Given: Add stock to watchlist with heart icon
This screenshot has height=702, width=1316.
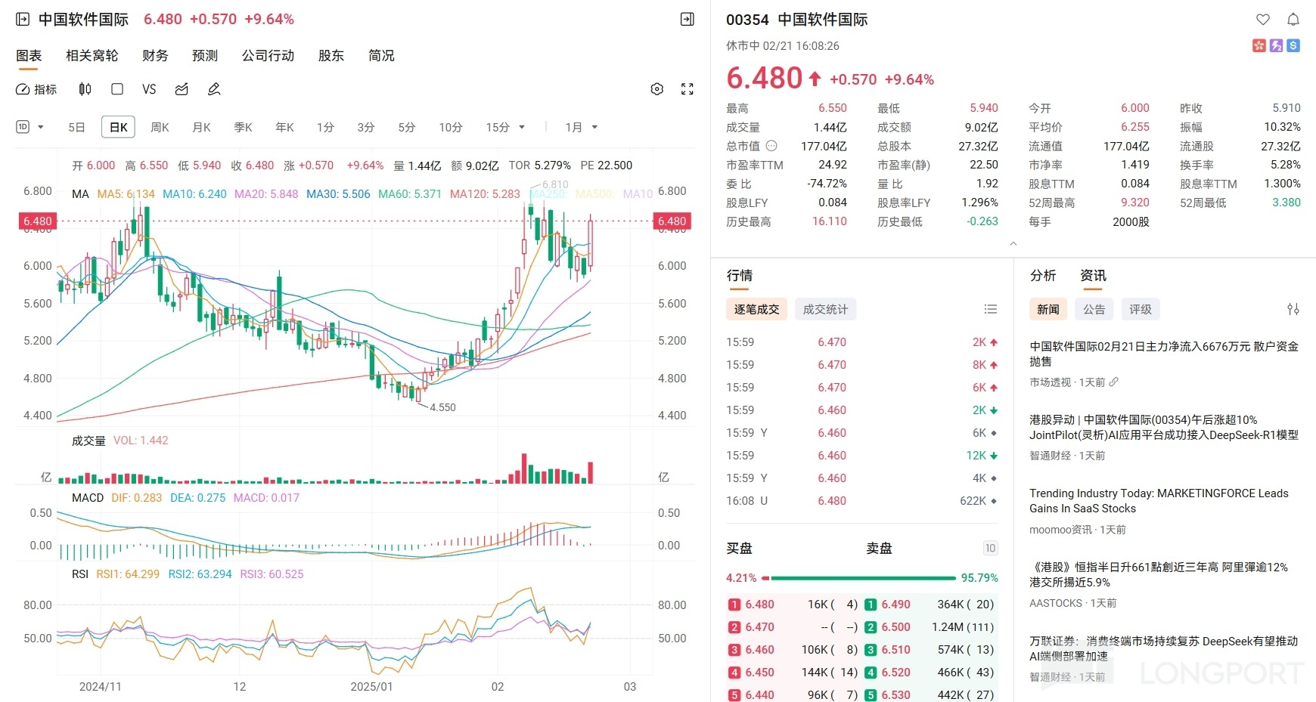Looking at the screenshot, I should click(1263, 20).
